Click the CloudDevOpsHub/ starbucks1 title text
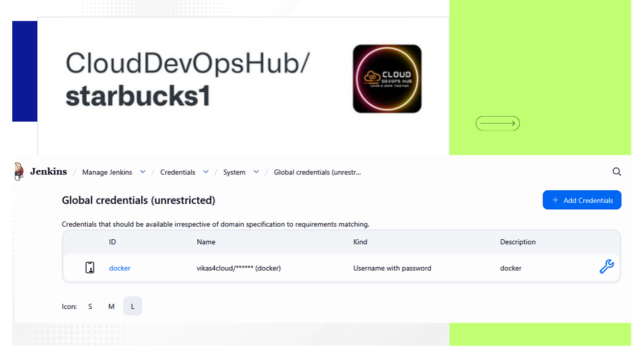 tap(188, 79)
